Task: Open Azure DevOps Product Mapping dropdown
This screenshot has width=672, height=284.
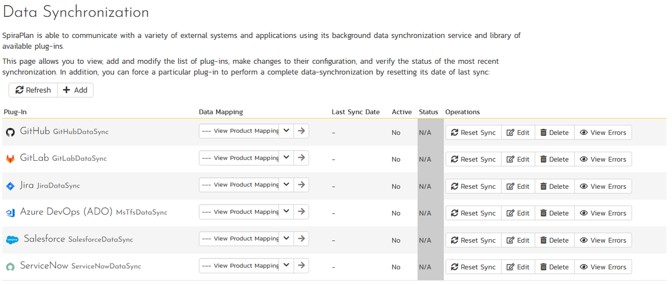Action: [246, 211]
